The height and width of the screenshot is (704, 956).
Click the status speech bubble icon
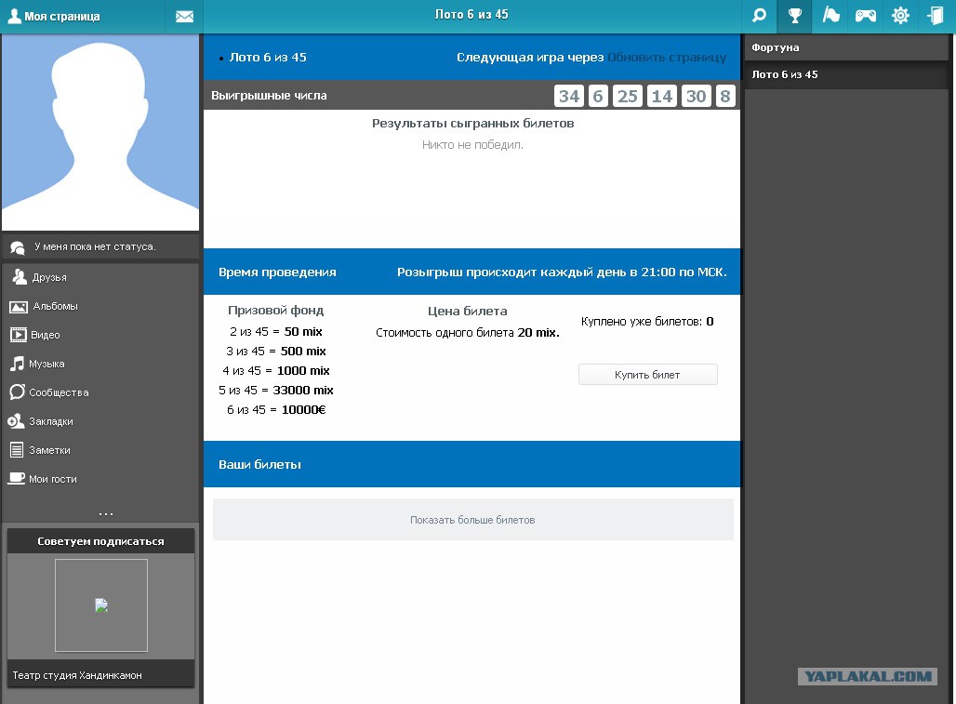(18, 247)
